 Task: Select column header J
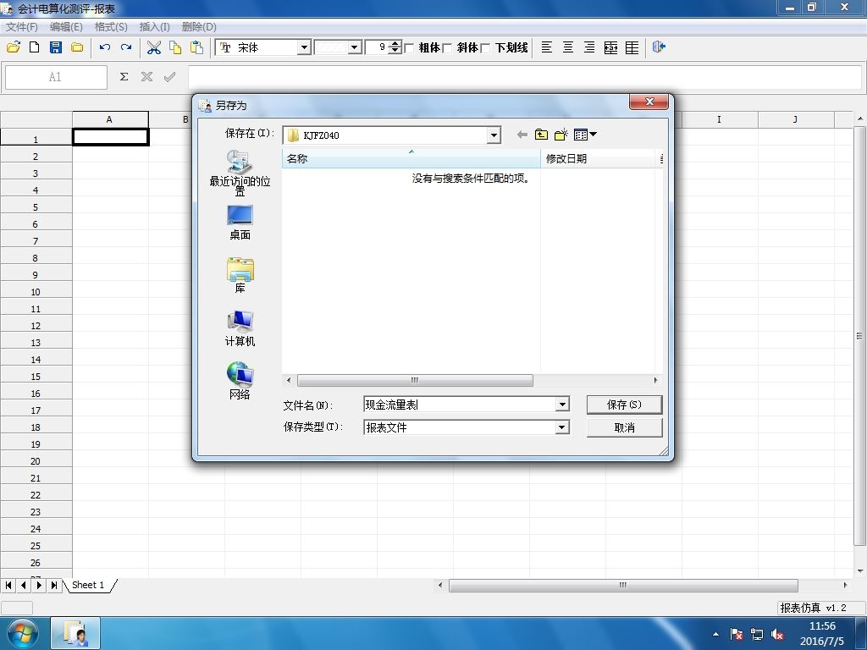coord(796,119)
